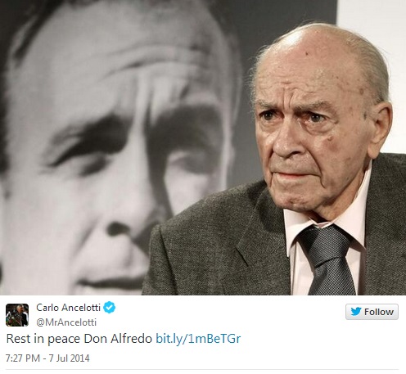Click the 7 Jul 2014 tweet date
Image resolution: width=406 pixels, height=374 pixels.
point(69,358)
